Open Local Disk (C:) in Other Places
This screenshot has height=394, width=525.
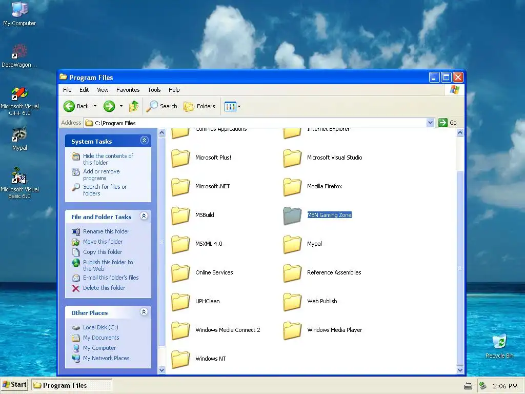point(100,327)
